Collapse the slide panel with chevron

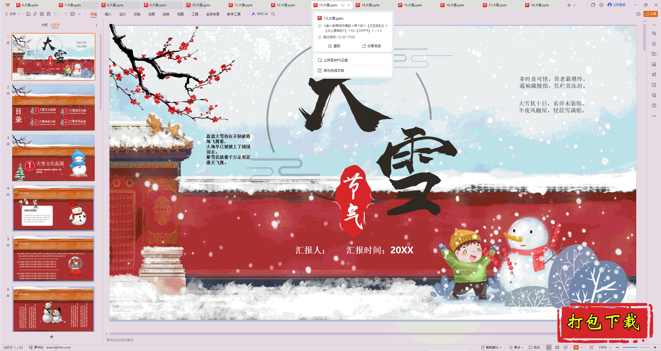pyautogui.click(x=97, y=25)
